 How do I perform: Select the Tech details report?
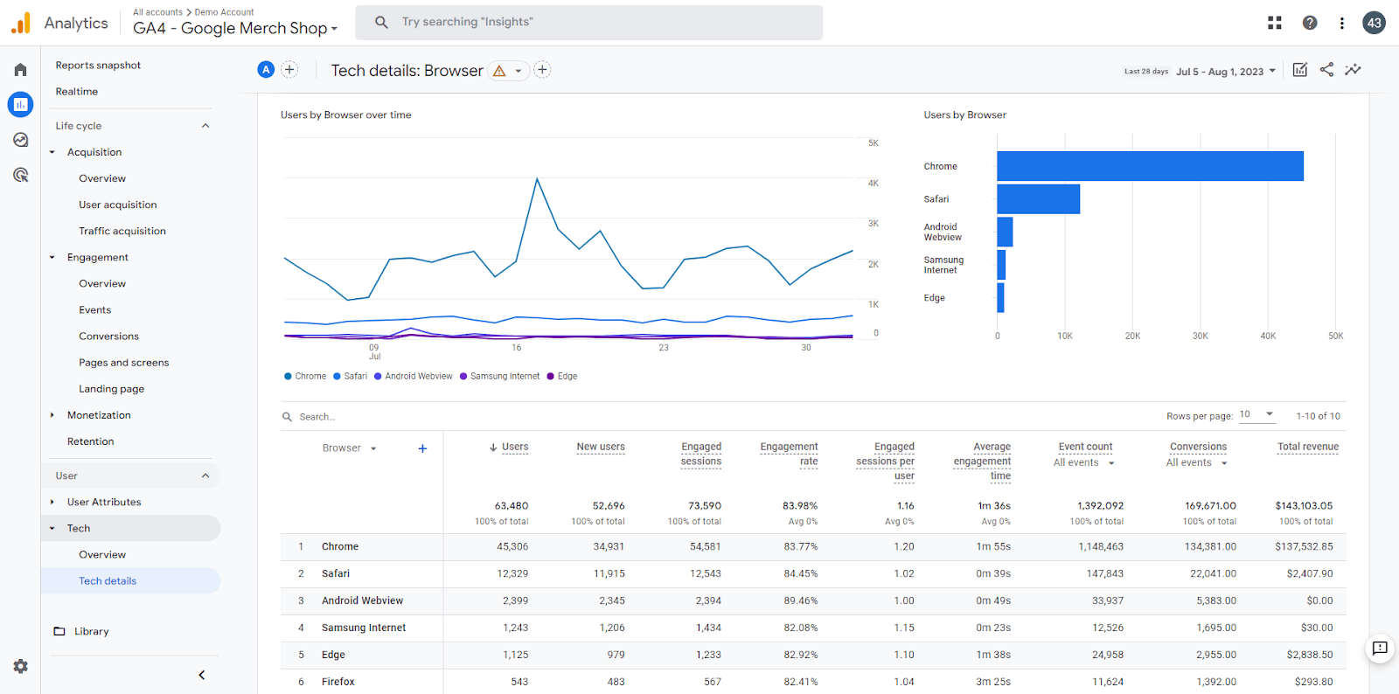point(108,581)
